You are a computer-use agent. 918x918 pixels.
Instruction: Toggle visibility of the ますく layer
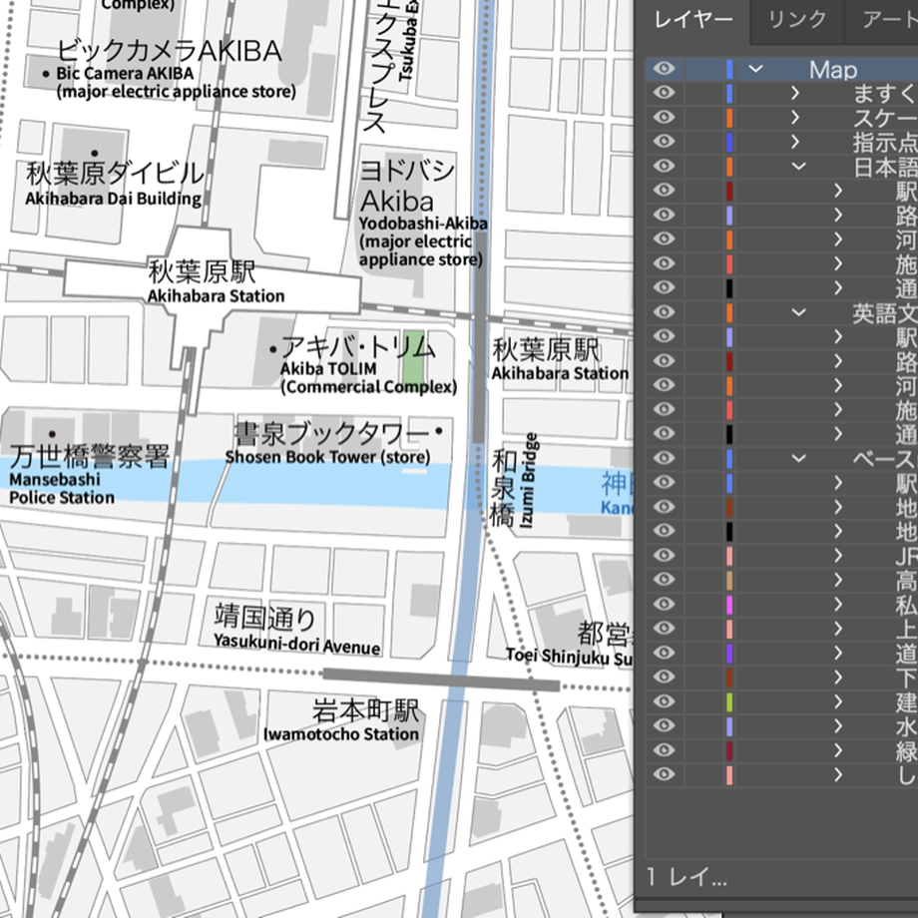click(664, 93)
